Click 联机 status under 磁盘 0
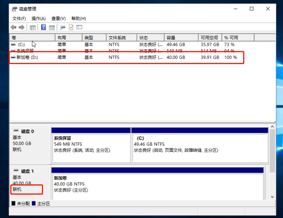 (x=17, y=150)
